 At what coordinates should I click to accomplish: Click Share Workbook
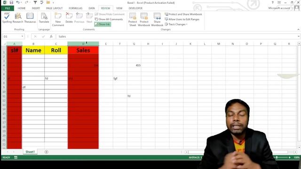pyautogui.click(x=157, y=19)
